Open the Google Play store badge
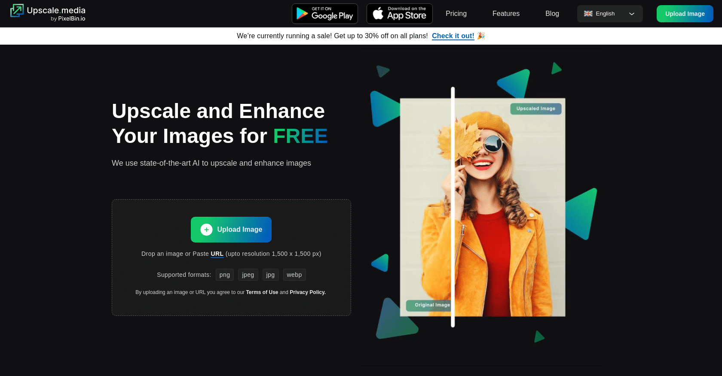 [x=325, y=14]
